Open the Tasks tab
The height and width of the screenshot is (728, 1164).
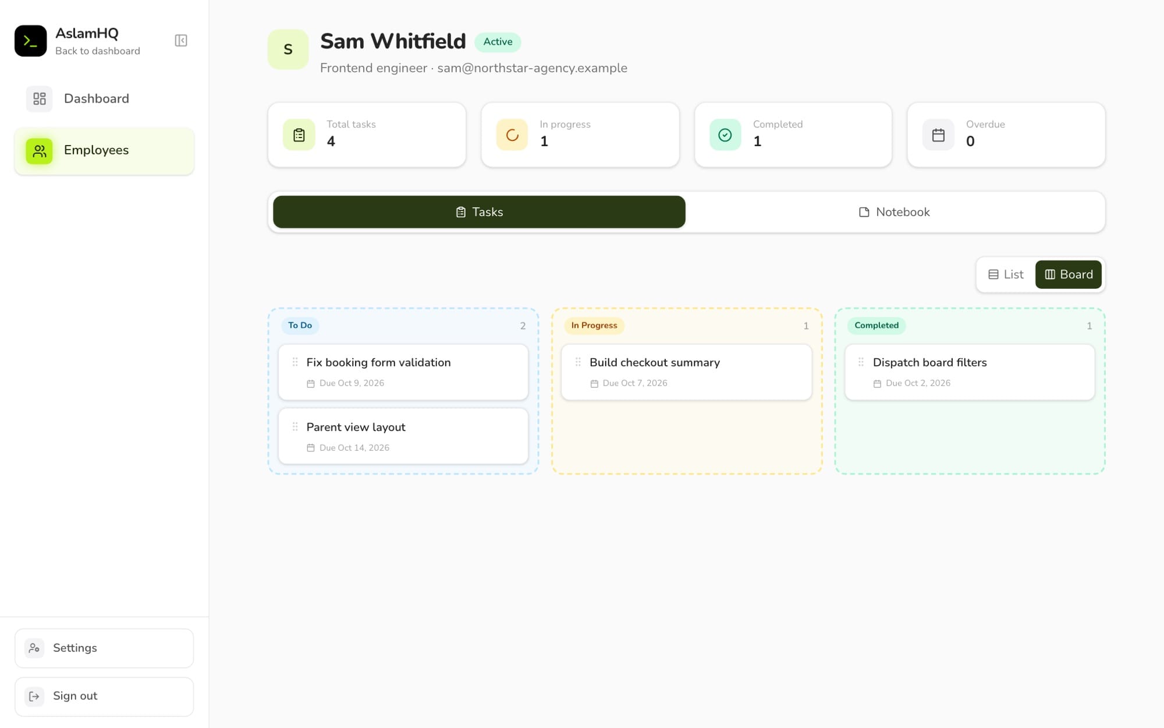click(x=479, y=212)
